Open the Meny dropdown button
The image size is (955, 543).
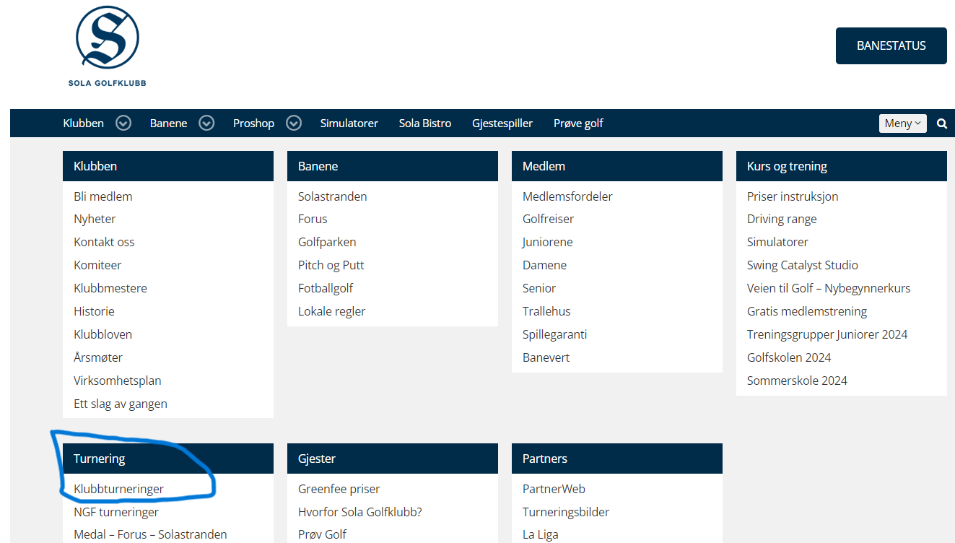[902, 123]
